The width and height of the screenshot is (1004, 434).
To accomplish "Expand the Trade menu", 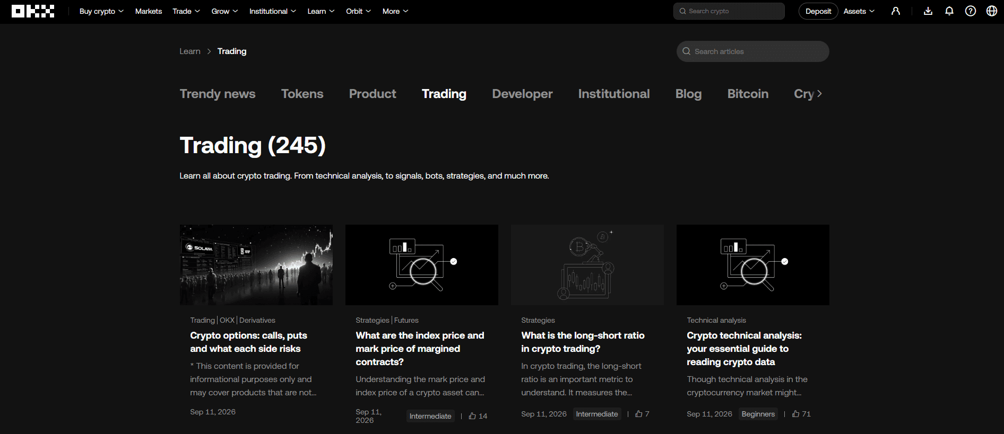I will click(186, 11).
